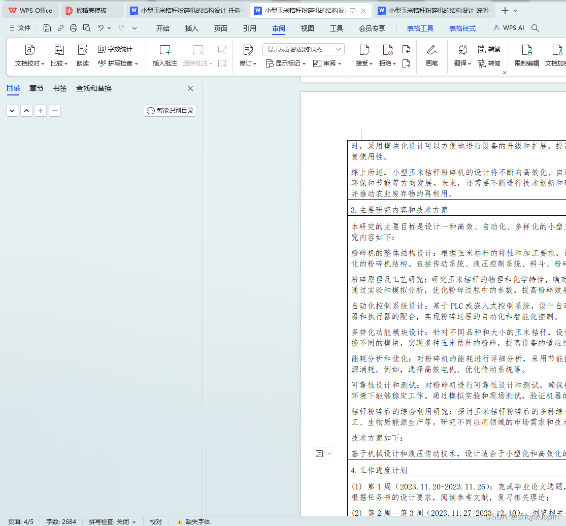The width and height of the screenshot is (566, 526).
Task: Select the 画笔 pen tool
Action: tap(431, 56)
